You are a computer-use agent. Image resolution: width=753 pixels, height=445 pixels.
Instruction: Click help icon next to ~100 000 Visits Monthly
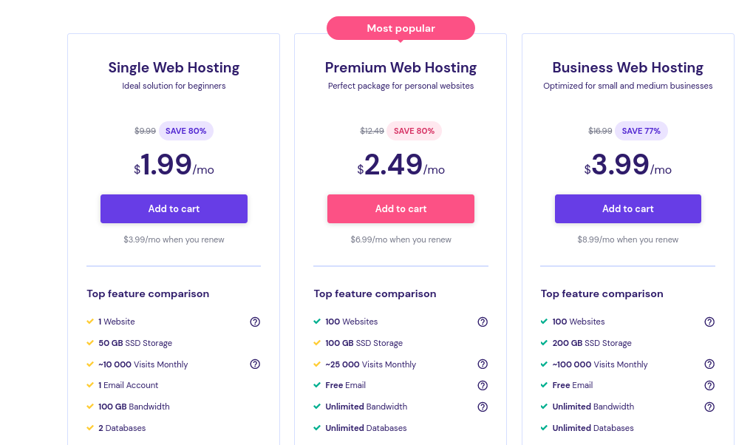pos(709,364)
